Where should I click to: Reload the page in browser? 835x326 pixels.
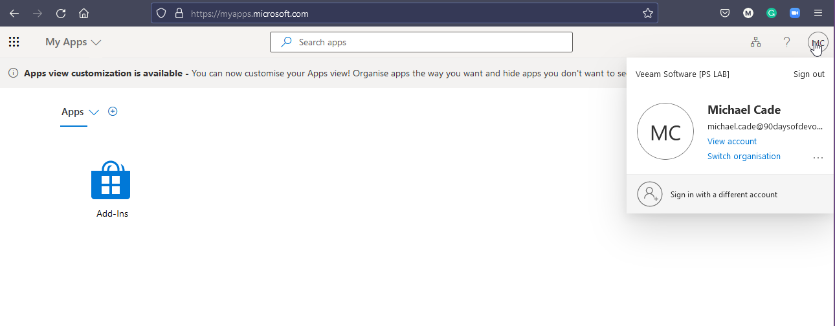click(61, 13)
